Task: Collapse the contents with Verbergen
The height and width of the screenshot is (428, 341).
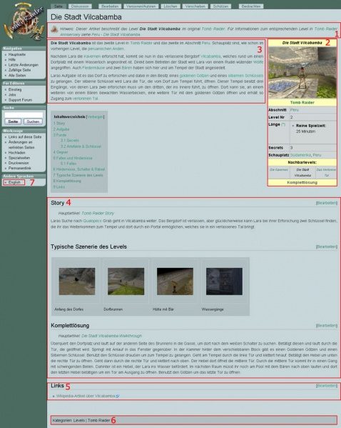Action: (x=95, y=117)
